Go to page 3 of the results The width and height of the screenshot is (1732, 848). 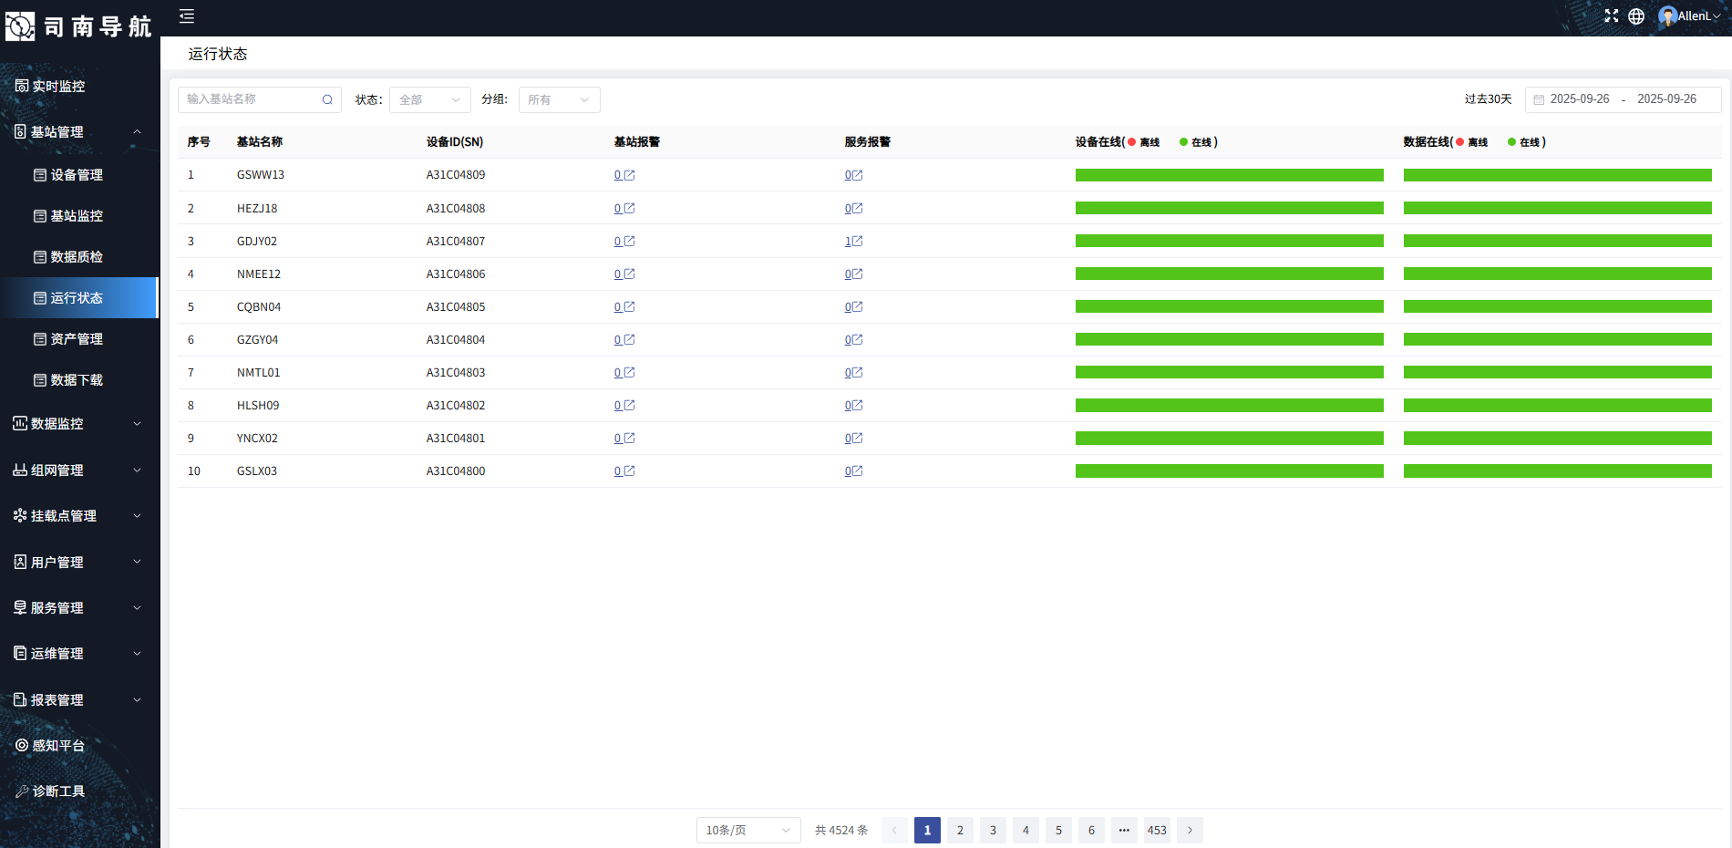993,830
